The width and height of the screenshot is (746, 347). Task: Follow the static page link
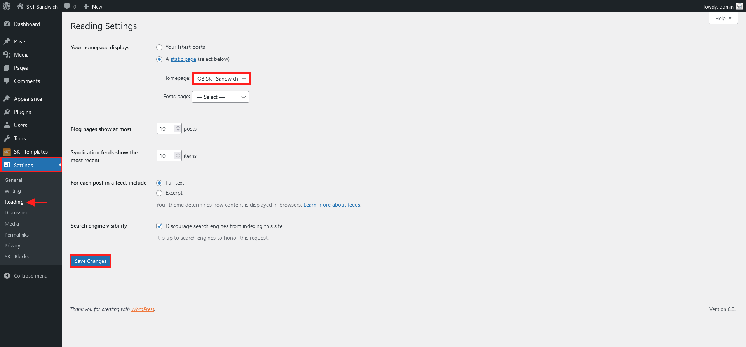coord(183,59)
